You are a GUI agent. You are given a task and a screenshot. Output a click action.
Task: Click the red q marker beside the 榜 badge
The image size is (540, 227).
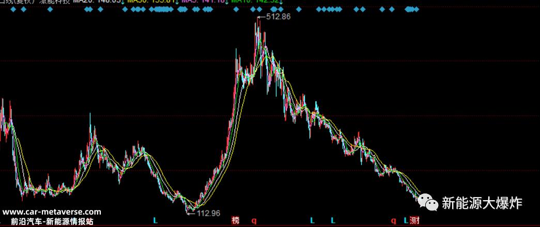click(254, 220)
